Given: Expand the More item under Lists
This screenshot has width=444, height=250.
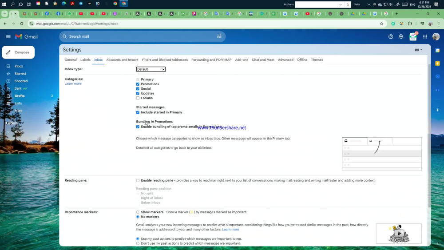Looking at the screenshot, I should (18, 111).
